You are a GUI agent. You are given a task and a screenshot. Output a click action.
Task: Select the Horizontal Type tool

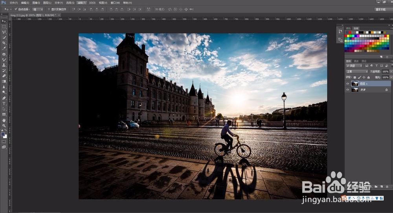4,104
